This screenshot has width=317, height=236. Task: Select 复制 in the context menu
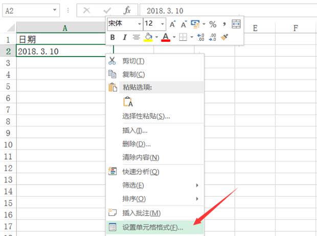(x=133, y=74)
